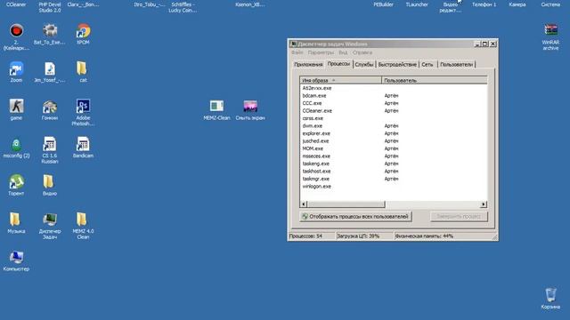Click the process list right scroll arrow

coord(484,204)
